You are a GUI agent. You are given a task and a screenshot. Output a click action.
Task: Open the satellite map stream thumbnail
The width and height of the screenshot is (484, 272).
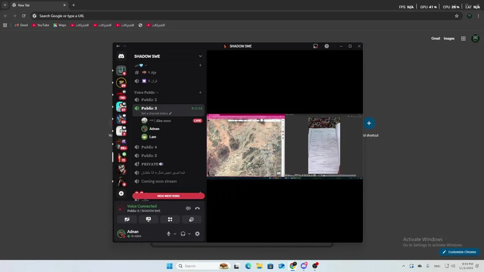[x=246, y=146]
